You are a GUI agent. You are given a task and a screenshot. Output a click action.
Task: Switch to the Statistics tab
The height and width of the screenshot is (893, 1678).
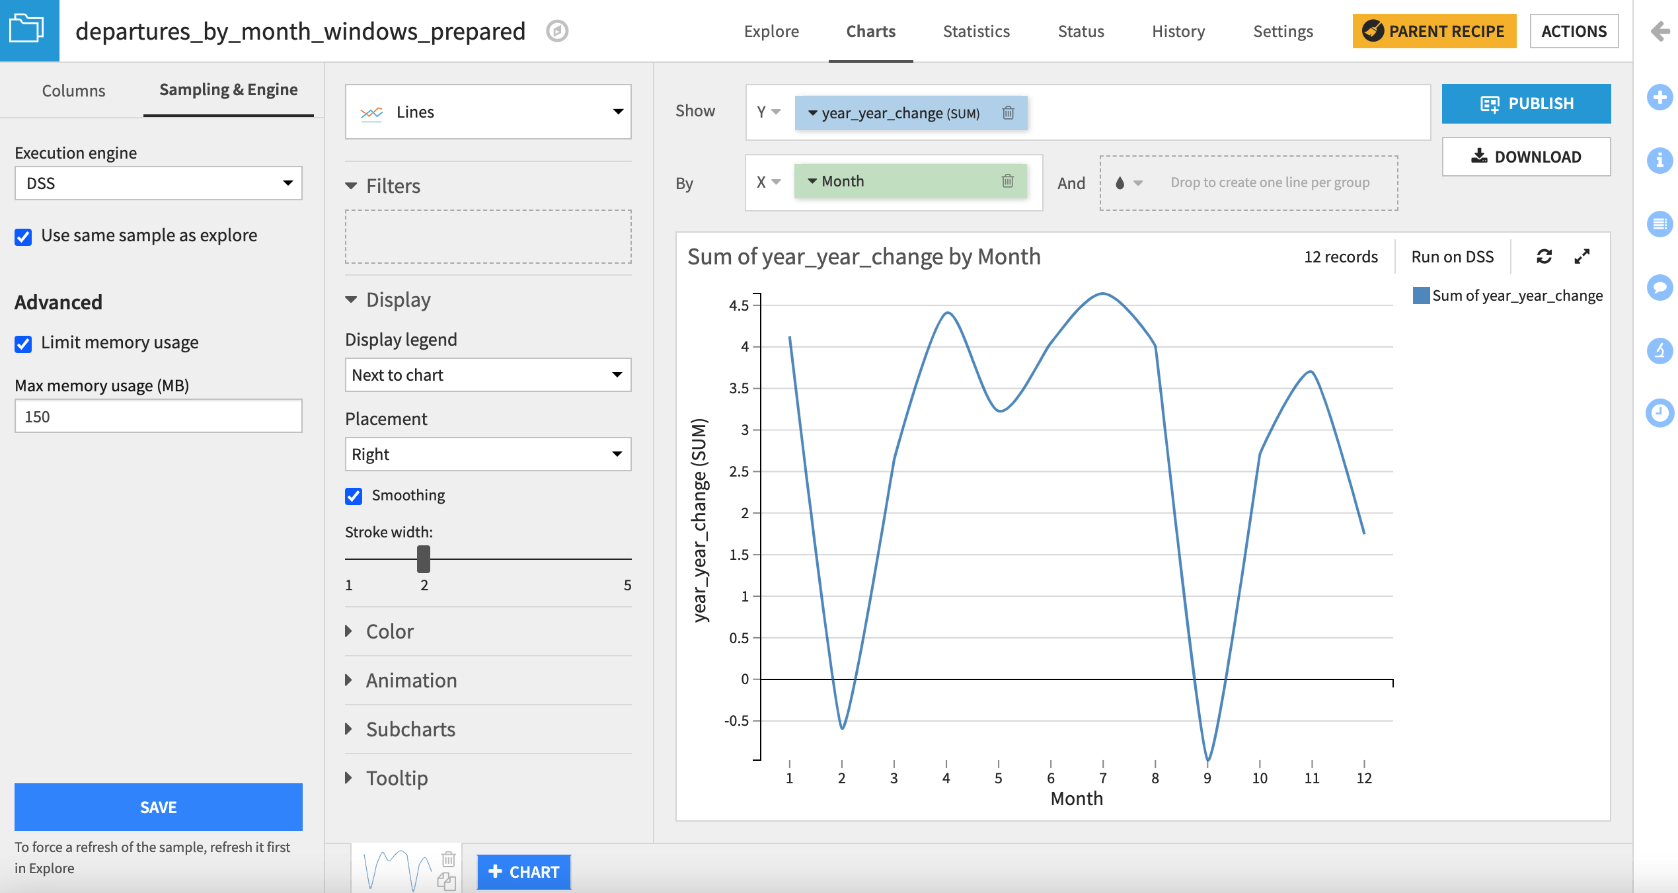[x=976, y=31]
